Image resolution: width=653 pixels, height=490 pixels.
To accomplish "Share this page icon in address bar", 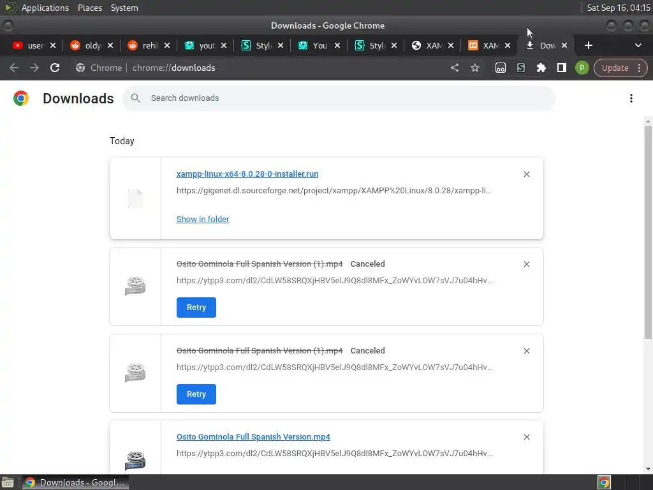I will coord(454,68).
